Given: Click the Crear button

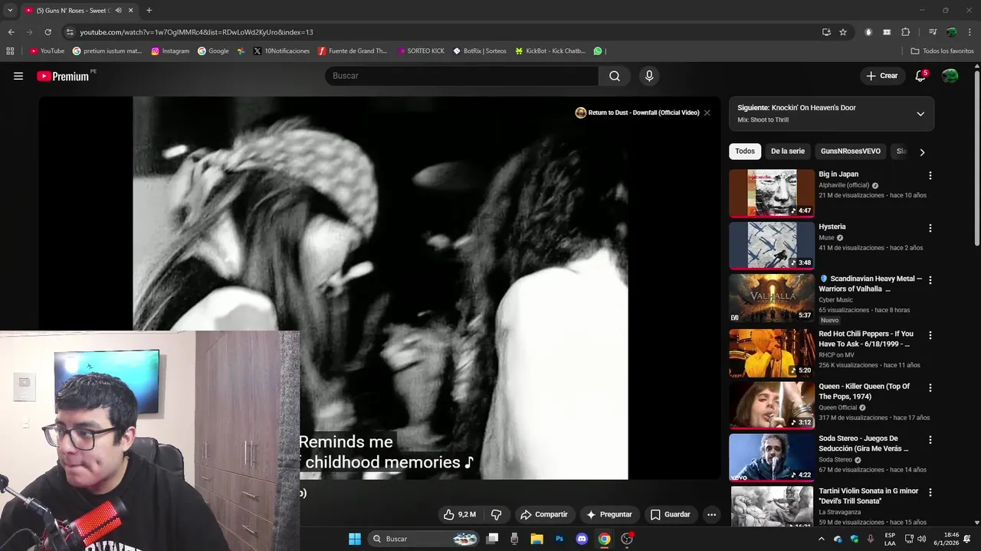Looking at the screenshot, I should 881,76.
